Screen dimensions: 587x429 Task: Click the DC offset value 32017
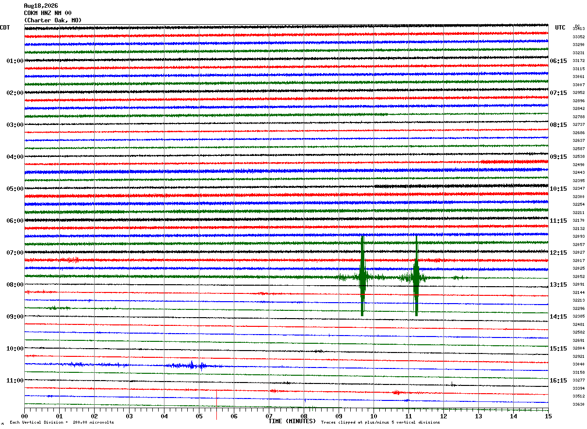578,260
